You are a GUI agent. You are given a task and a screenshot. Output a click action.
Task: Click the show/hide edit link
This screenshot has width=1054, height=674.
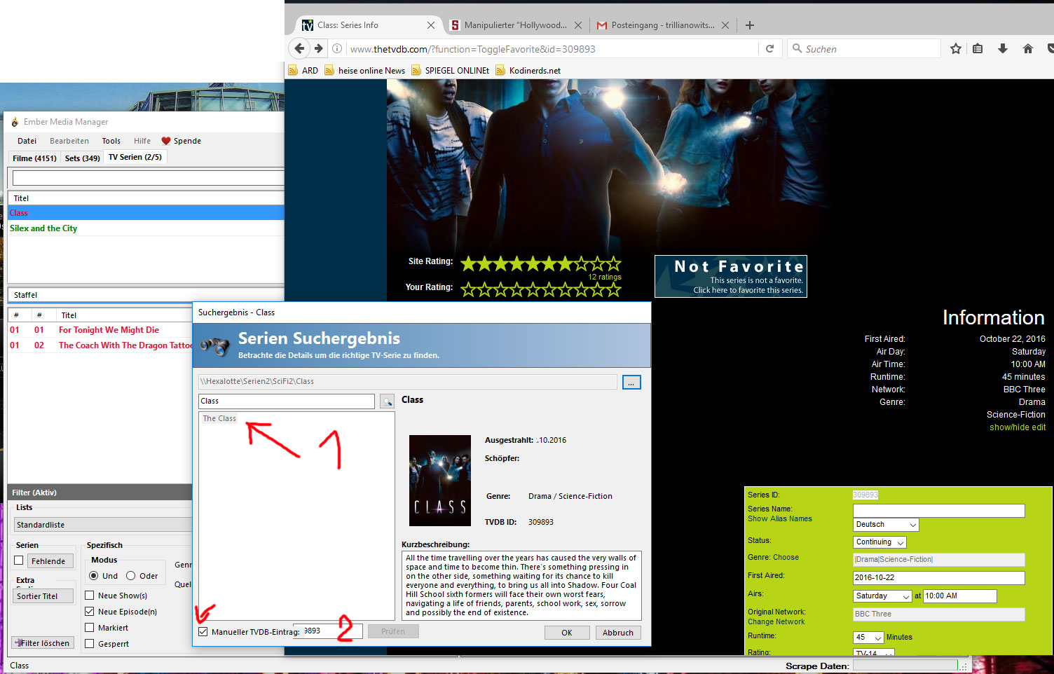coord(1017,427)
